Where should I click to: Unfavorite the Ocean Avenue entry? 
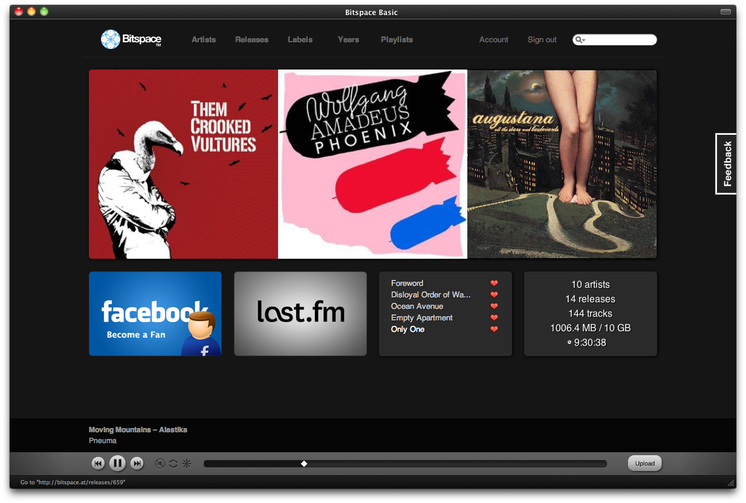pos(494,306)
